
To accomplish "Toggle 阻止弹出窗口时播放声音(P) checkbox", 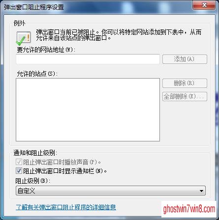I will 19,162.
